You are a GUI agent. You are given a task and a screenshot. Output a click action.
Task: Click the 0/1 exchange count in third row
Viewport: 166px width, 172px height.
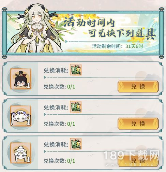(71, 161)
